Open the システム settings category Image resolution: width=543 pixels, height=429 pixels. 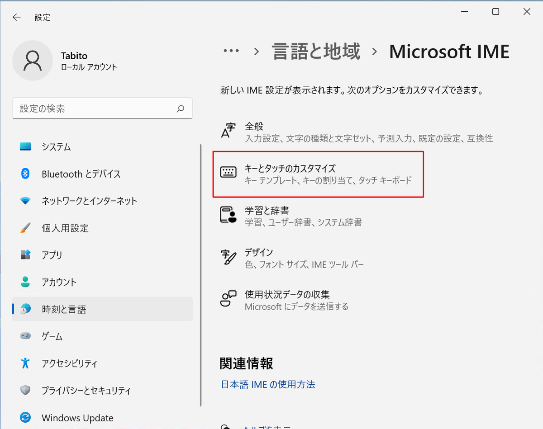pyautogui.click(x=102, y=147)
